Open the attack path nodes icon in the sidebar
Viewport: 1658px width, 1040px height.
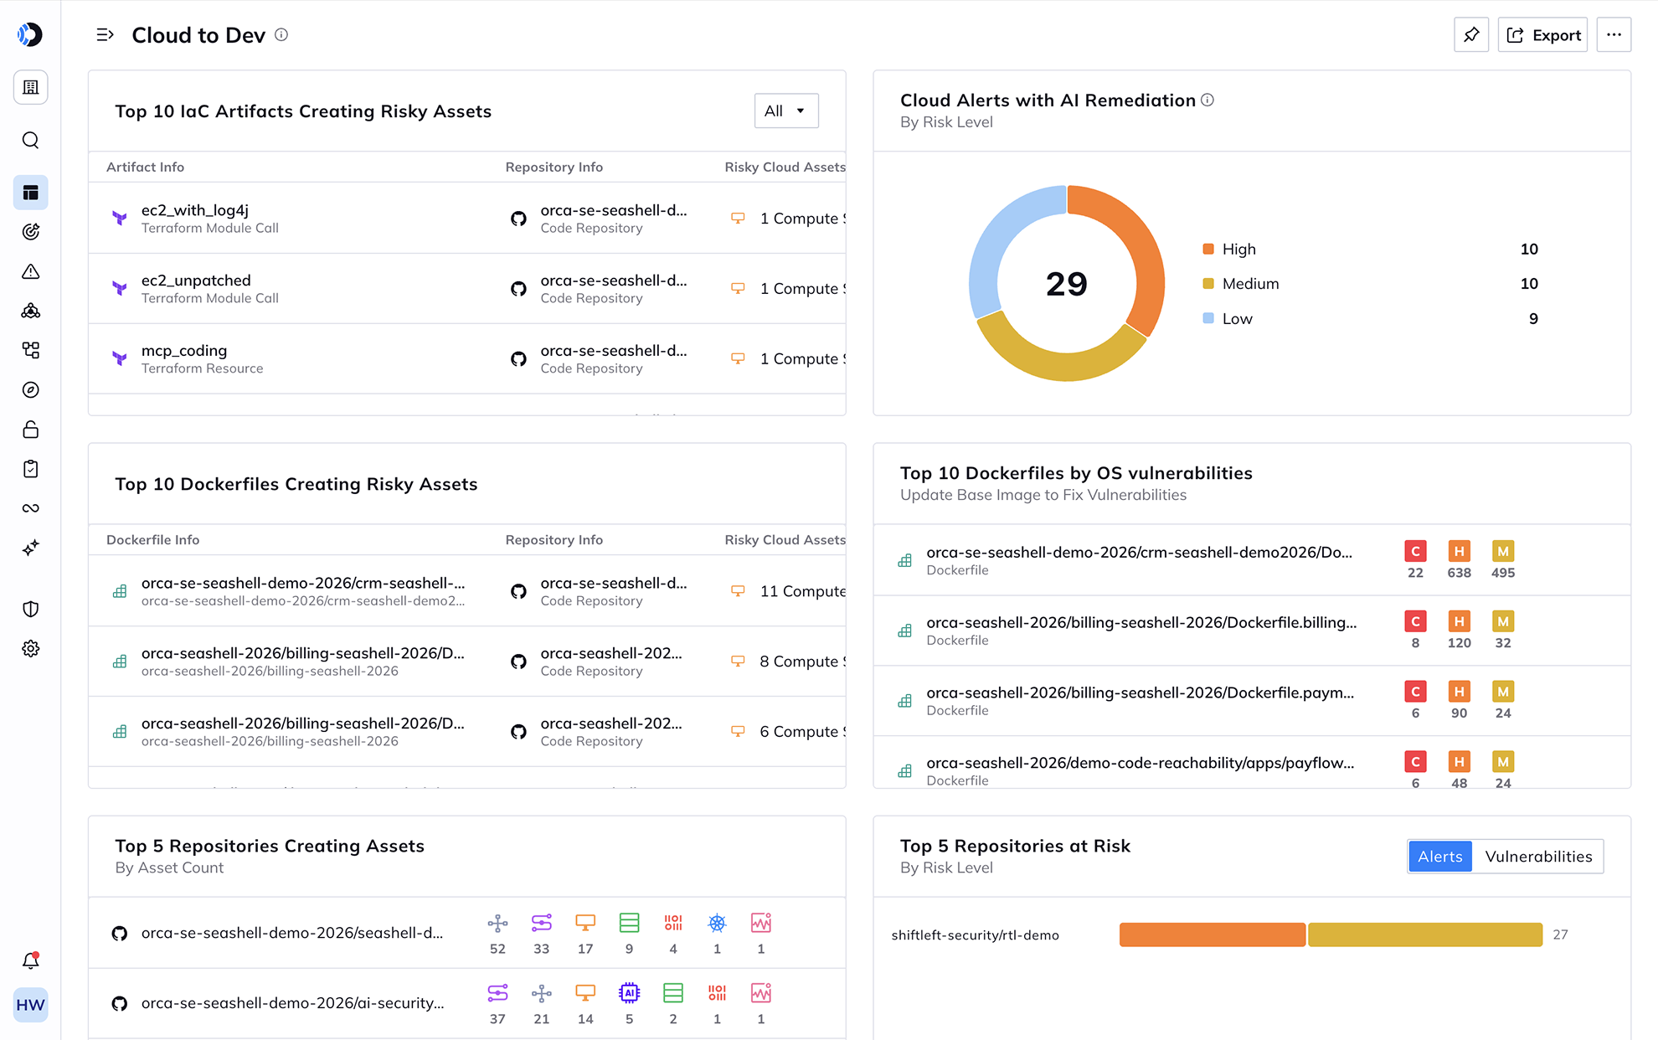click(30, 311)
